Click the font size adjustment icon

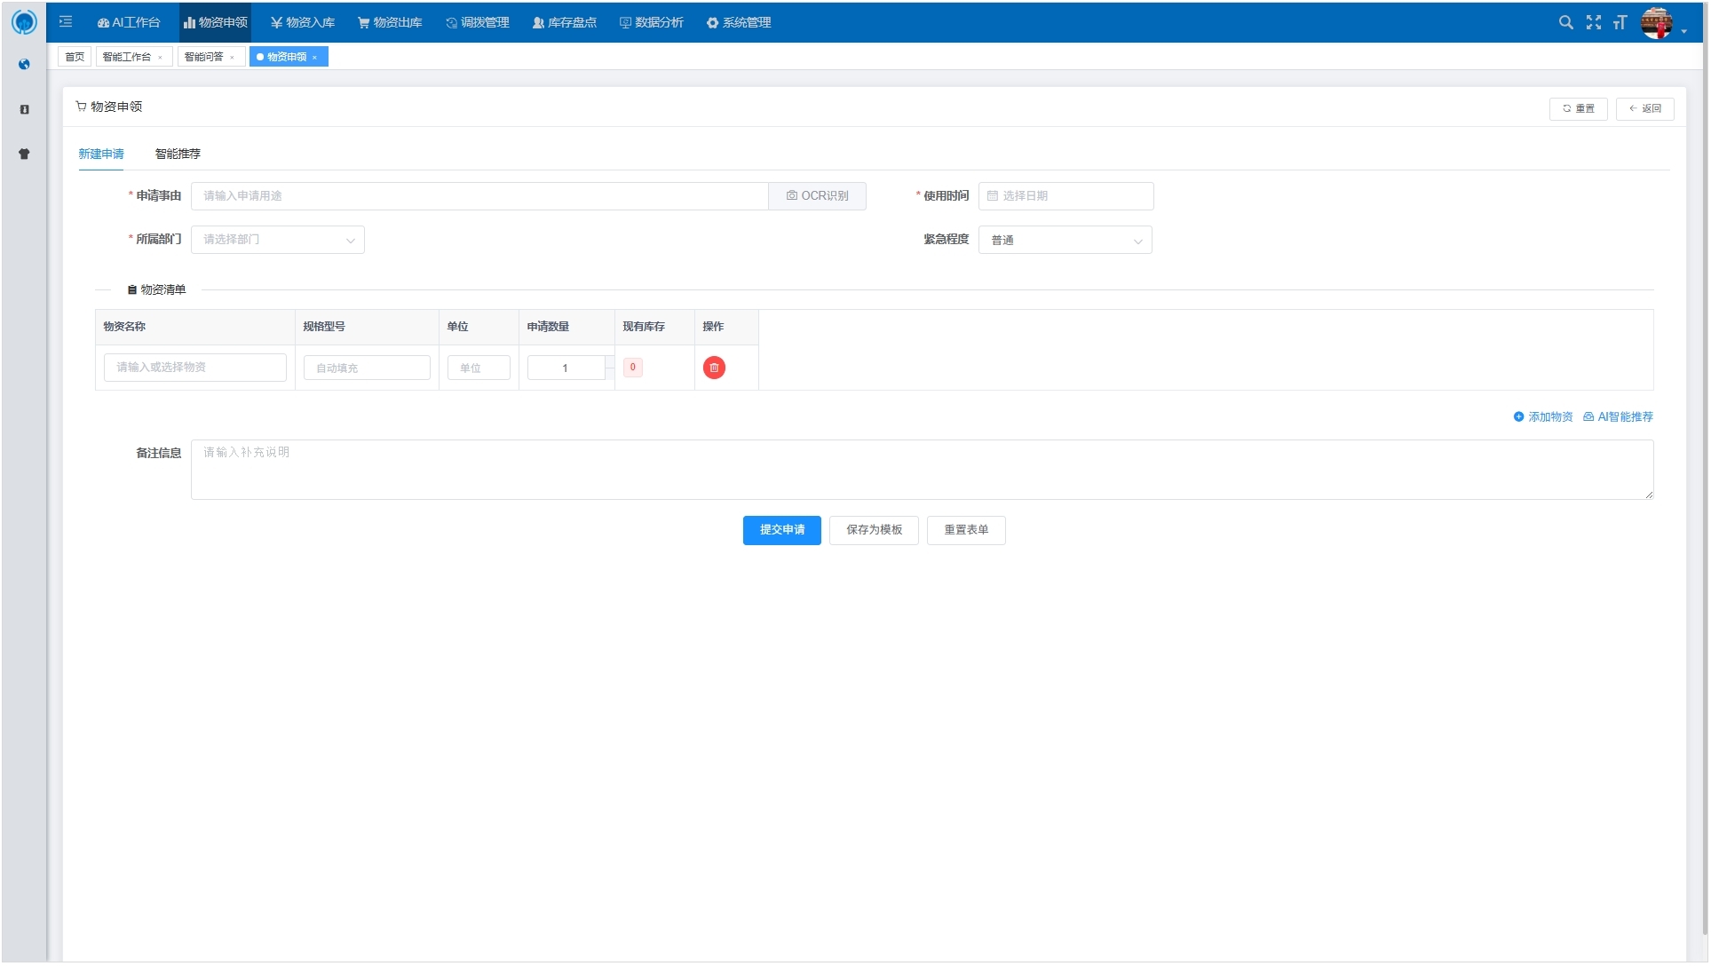click(x=1620, y=22)
